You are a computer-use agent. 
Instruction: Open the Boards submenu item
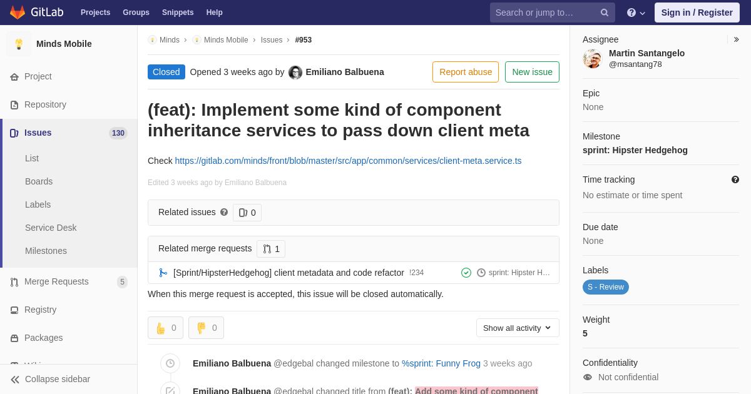pyautogui.click(x=39, y=182)
